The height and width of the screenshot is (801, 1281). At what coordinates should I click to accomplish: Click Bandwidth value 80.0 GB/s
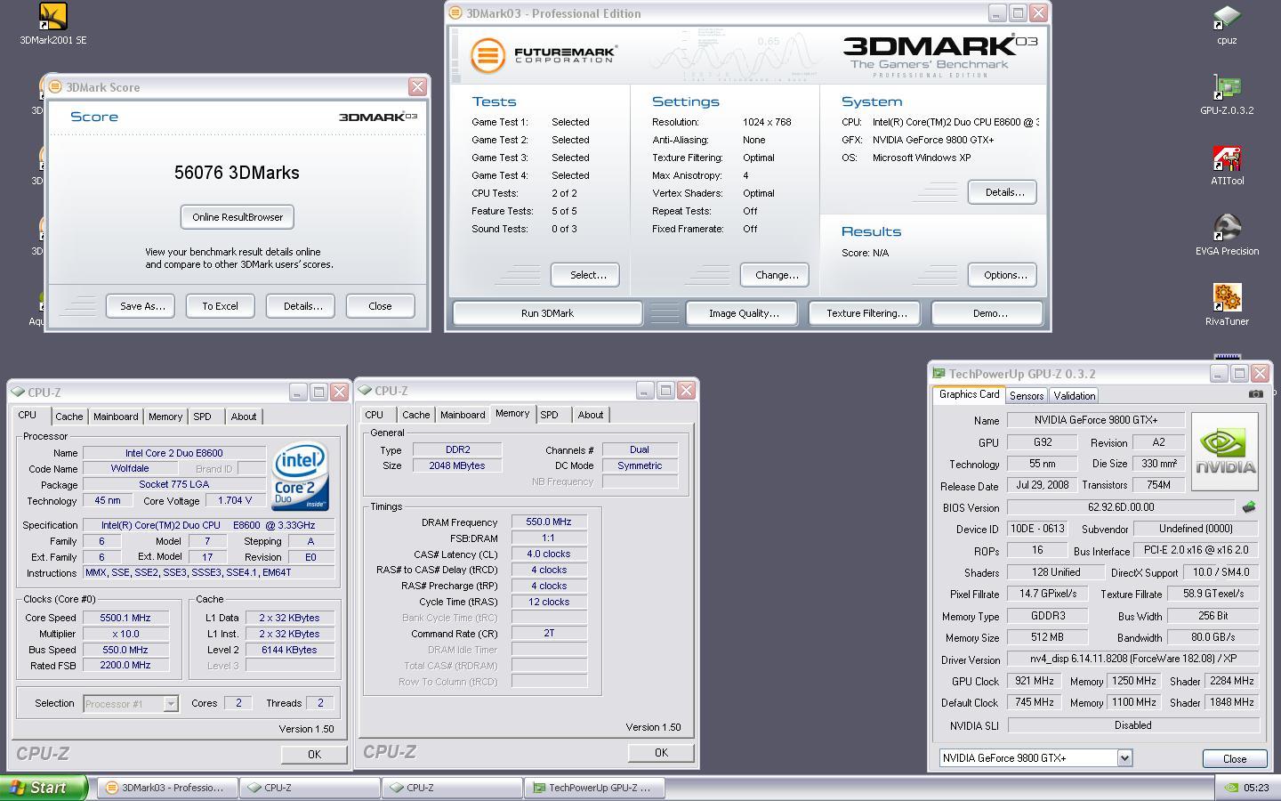[x=1213, y=637]
